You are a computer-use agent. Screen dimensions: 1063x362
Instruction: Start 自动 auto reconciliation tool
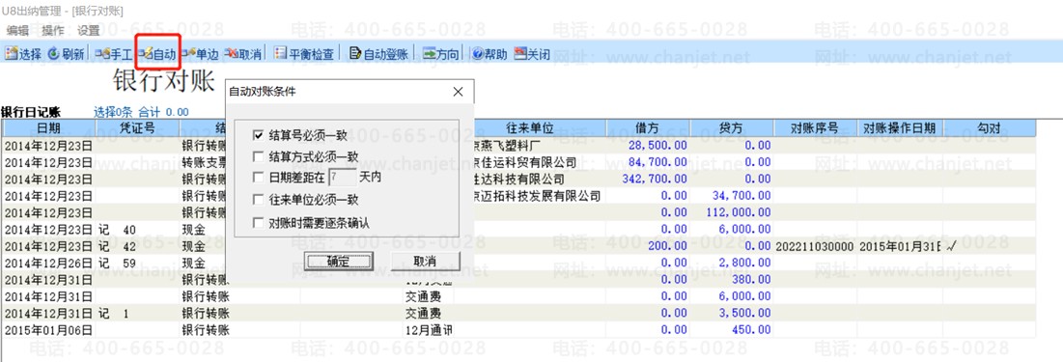coord(157,54)
